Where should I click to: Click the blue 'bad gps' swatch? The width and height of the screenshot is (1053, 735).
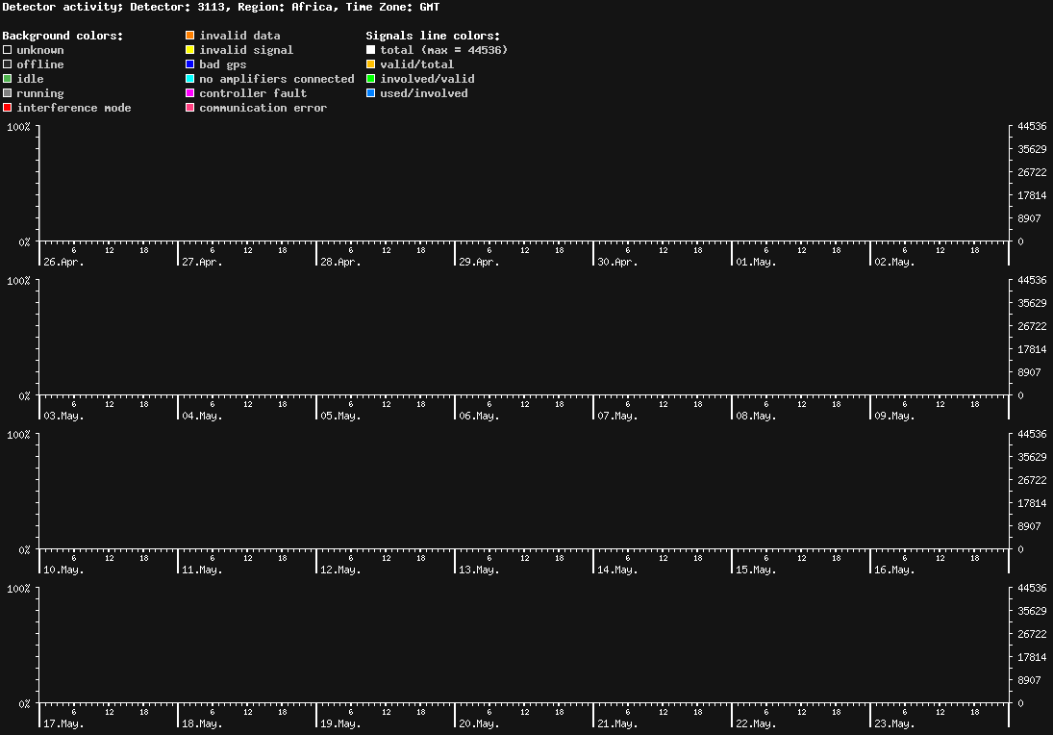point(190,64)
